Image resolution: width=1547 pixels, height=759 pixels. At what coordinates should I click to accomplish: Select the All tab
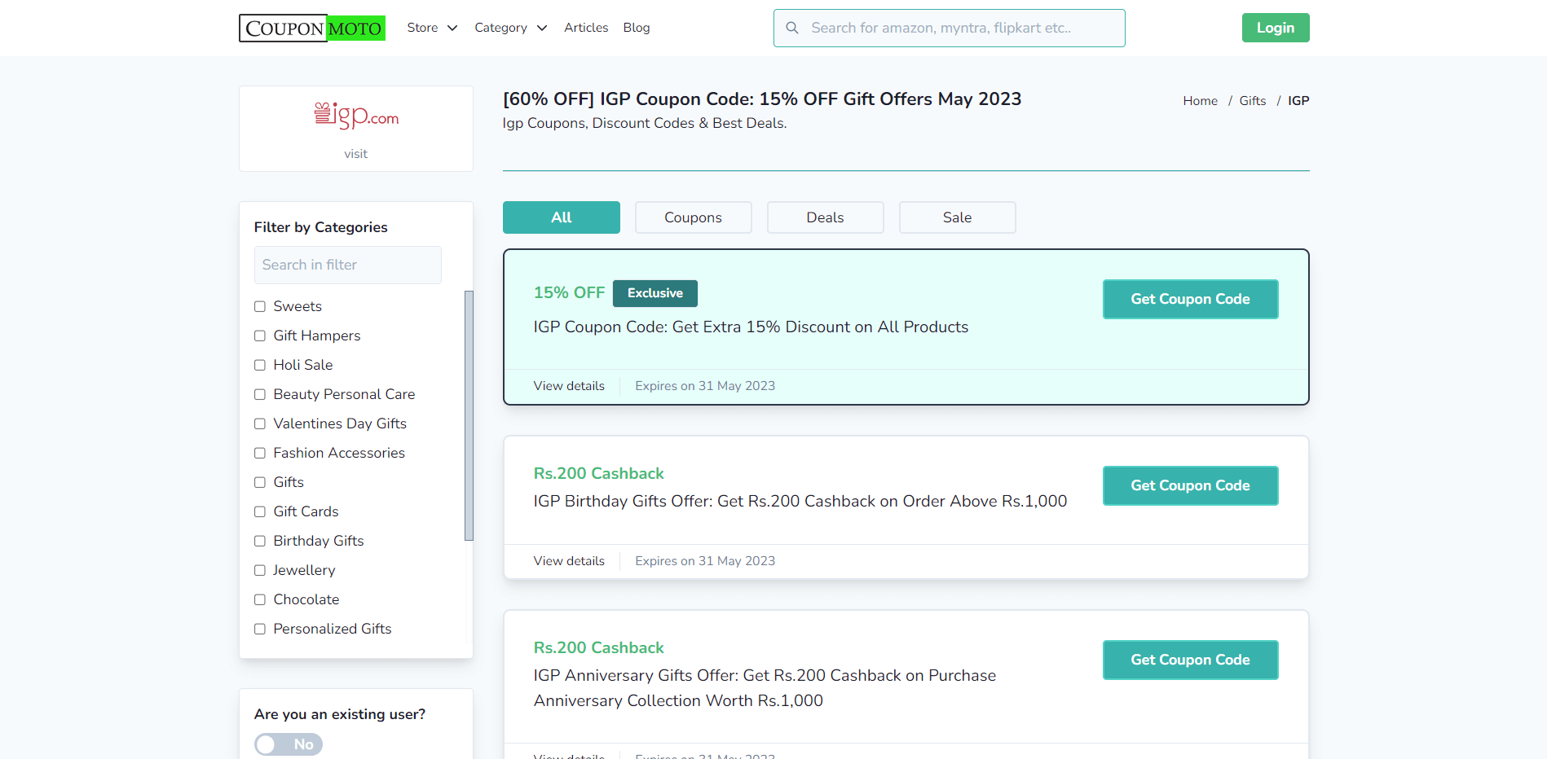(562, 217)
